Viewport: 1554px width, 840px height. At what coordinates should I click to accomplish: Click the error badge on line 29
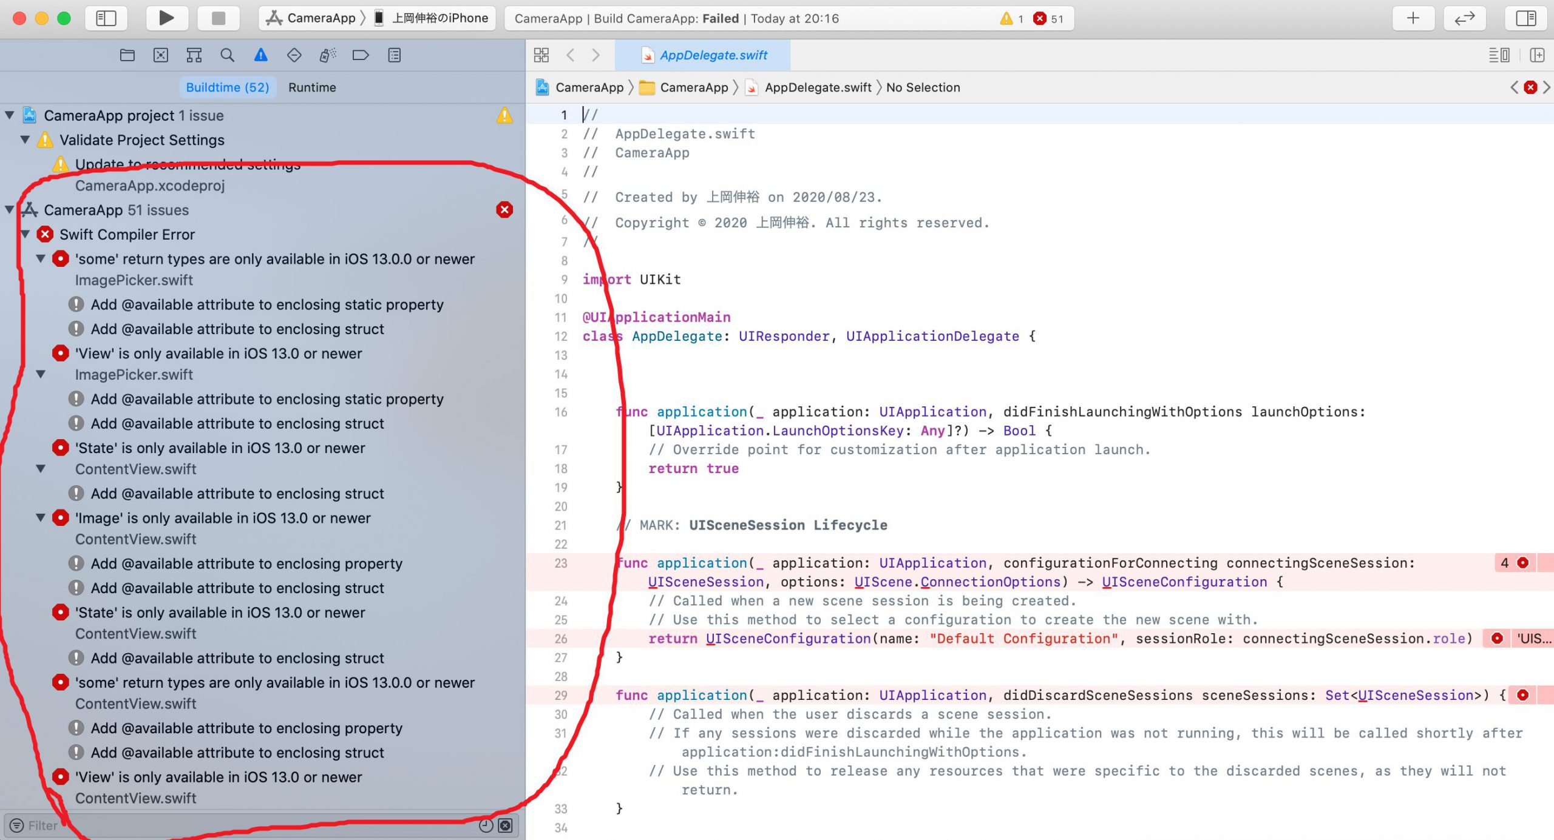pos(1523,695)
